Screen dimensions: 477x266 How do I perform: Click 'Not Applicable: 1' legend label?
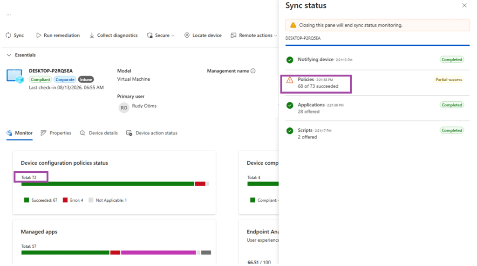111,200
